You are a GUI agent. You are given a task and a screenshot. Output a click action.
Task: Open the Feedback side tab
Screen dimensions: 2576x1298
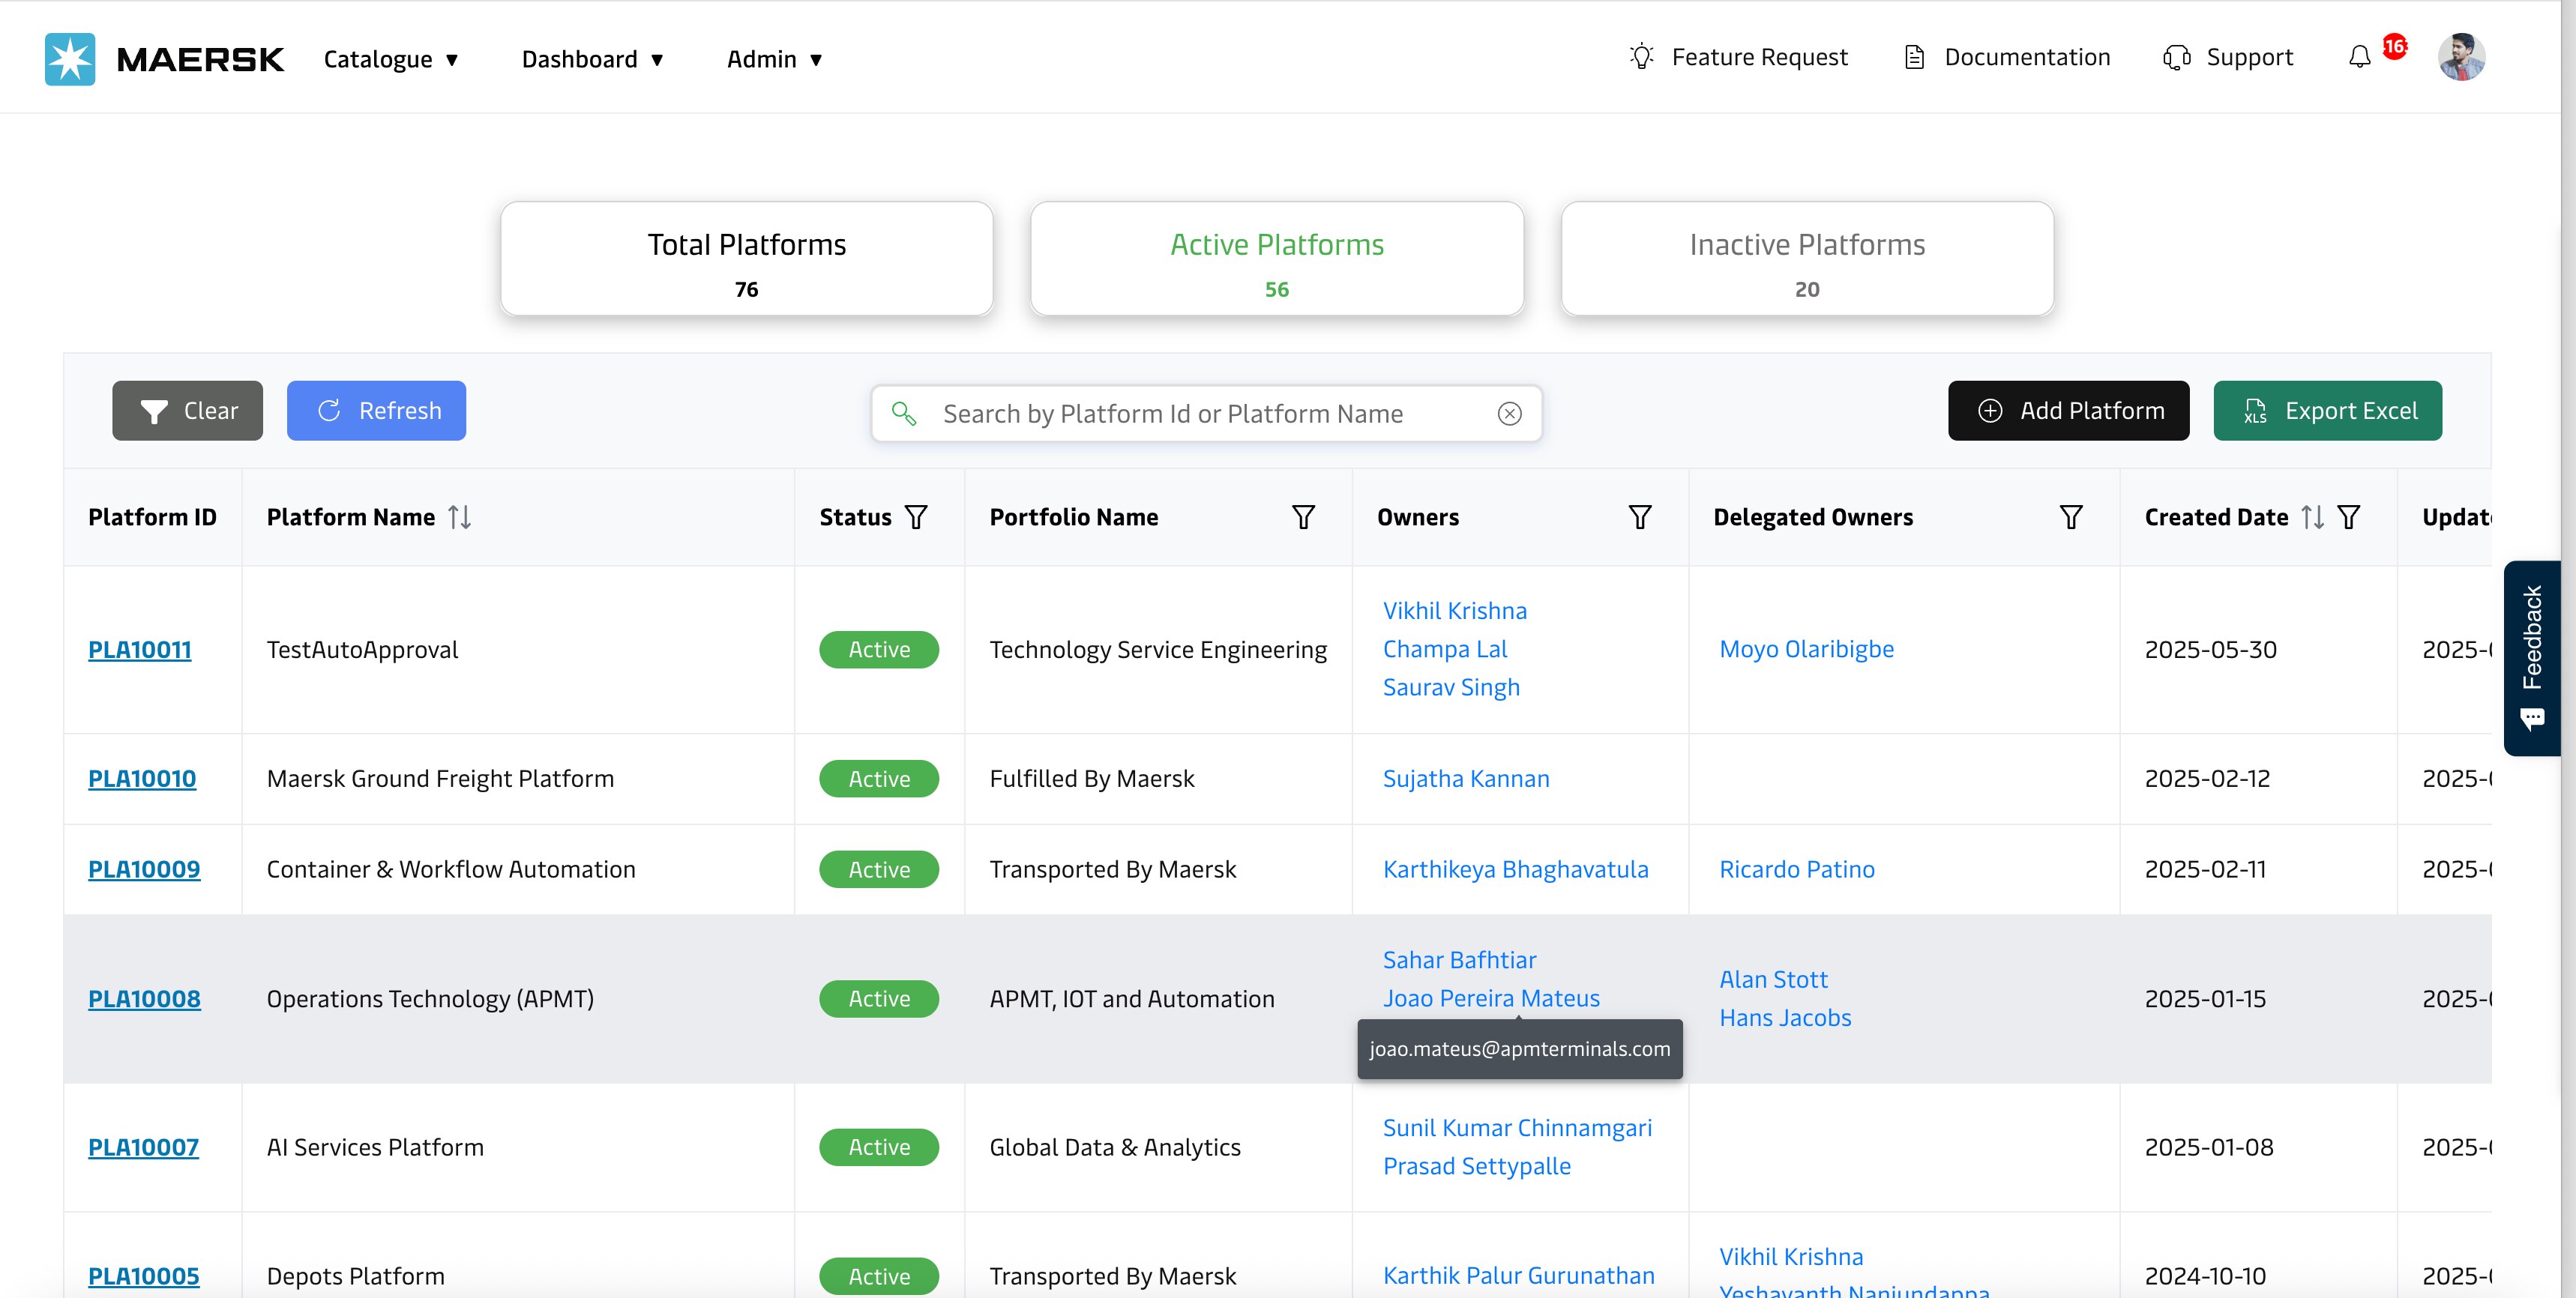click(x=2531, y=658)
